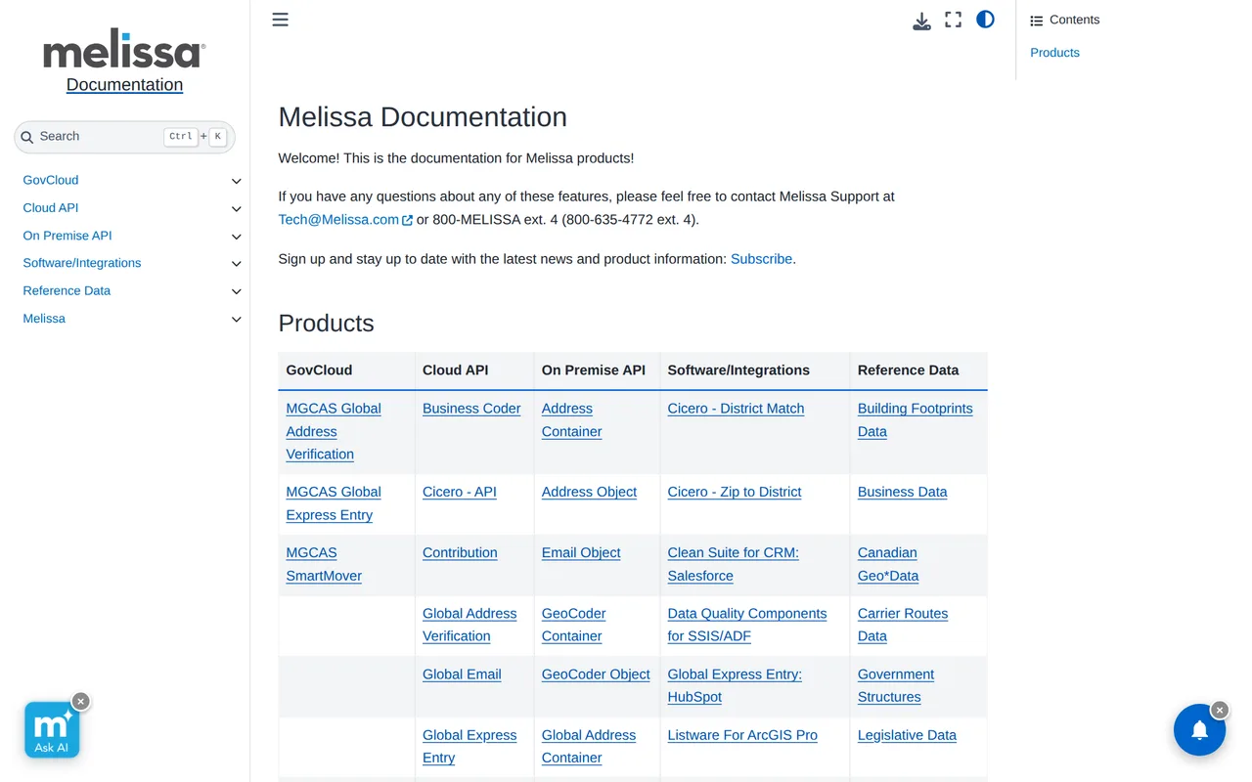The image size is (1252, 782).
Task: Open MGCAS Global Address Verification link
Action: pyautogui.click(x=334, y=431)
